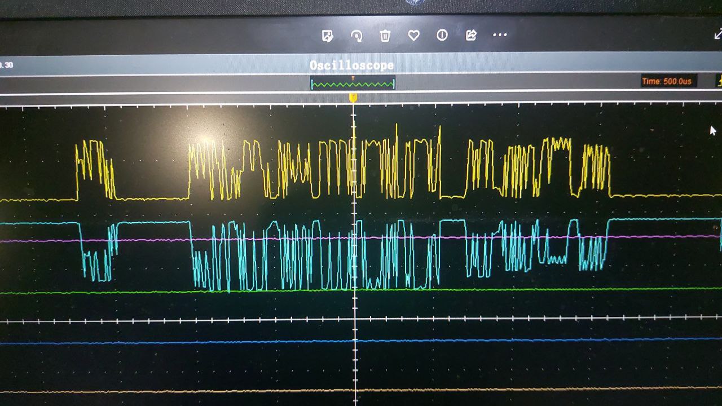
Task: Click the yellow trigger position marker
Action: (353, 98)
